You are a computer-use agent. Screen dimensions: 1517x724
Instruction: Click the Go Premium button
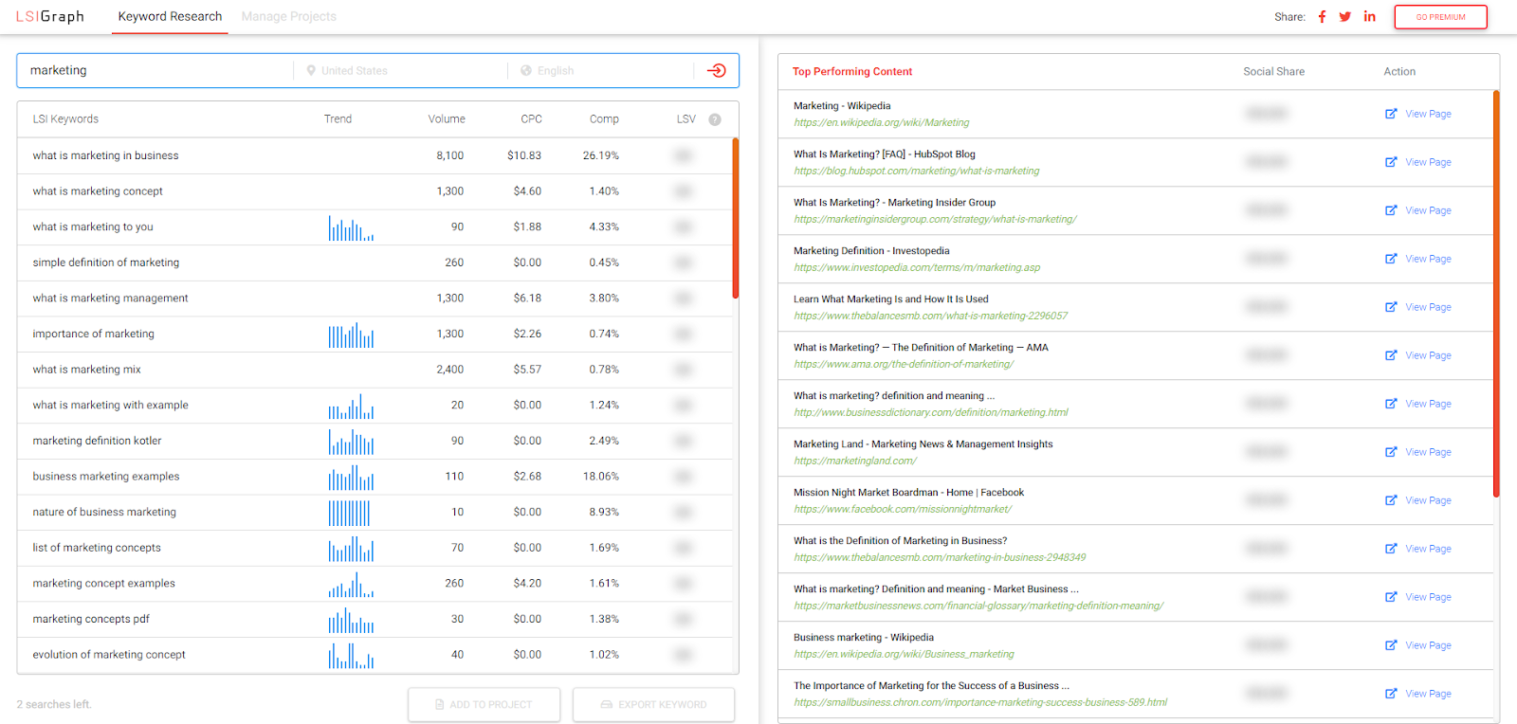(1440, 17)
